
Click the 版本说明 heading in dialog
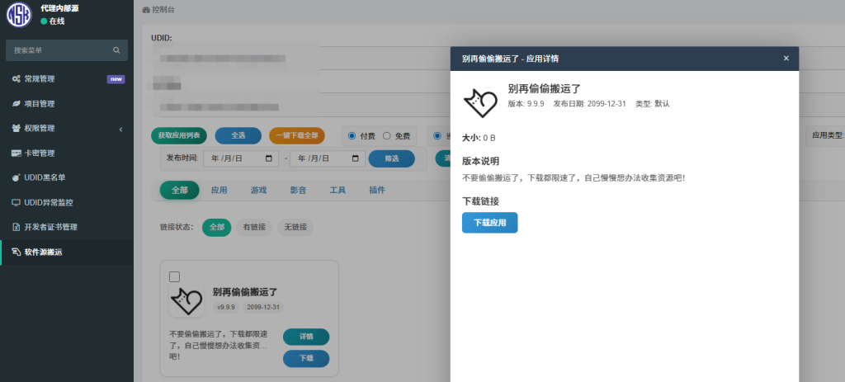[481, 161]
